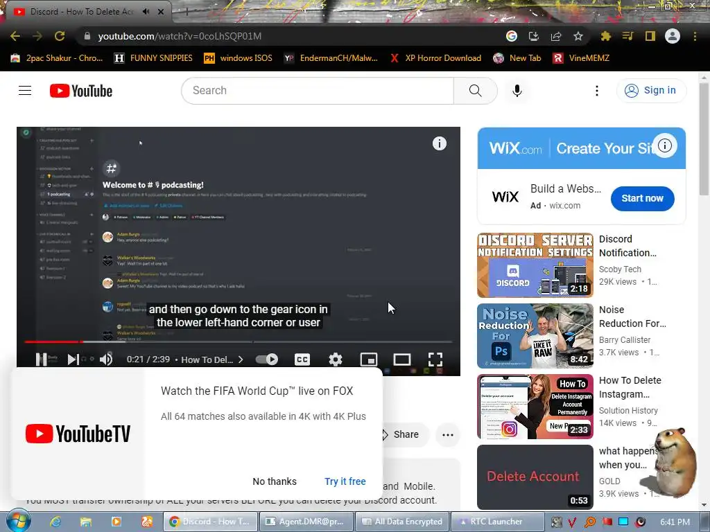Click the address bar URL
The width and height of the screenshot is (710, 532).
[x=180, y=36]
